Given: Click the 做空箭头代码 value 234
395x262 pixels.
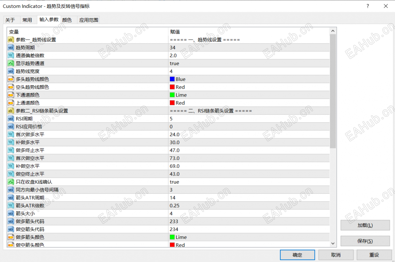Looking at the screenshot, I should click(174, 229).
